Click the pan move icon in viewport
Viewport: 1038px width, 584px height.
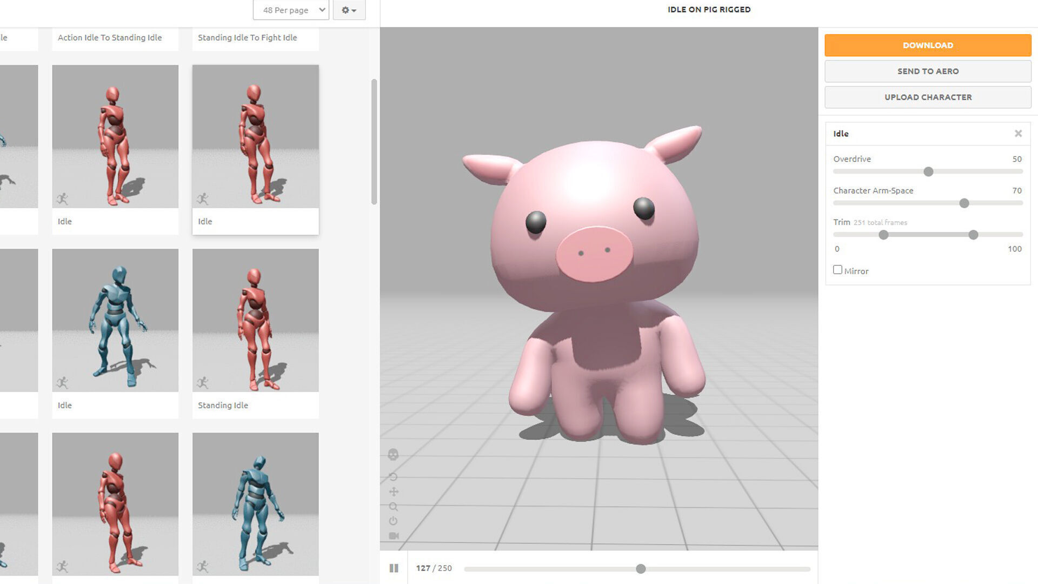394,492
